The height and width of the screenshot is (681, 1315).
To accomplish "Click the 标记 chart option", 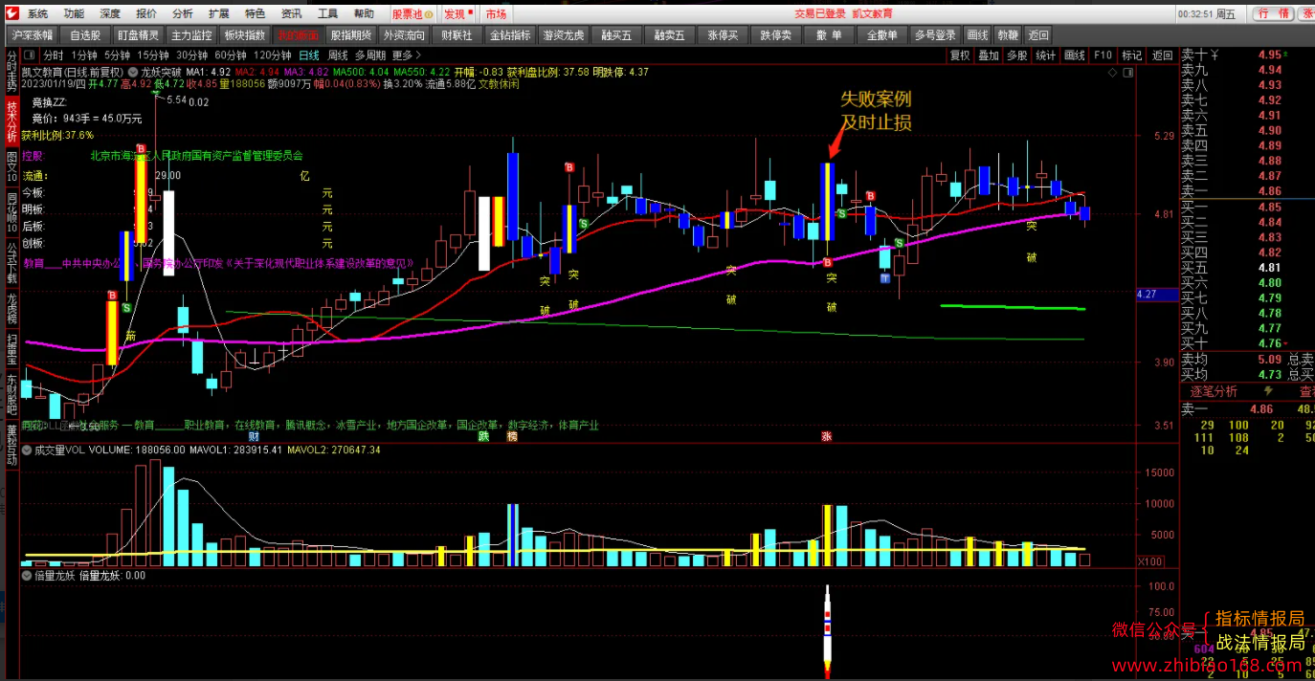I will (1132, 55).
